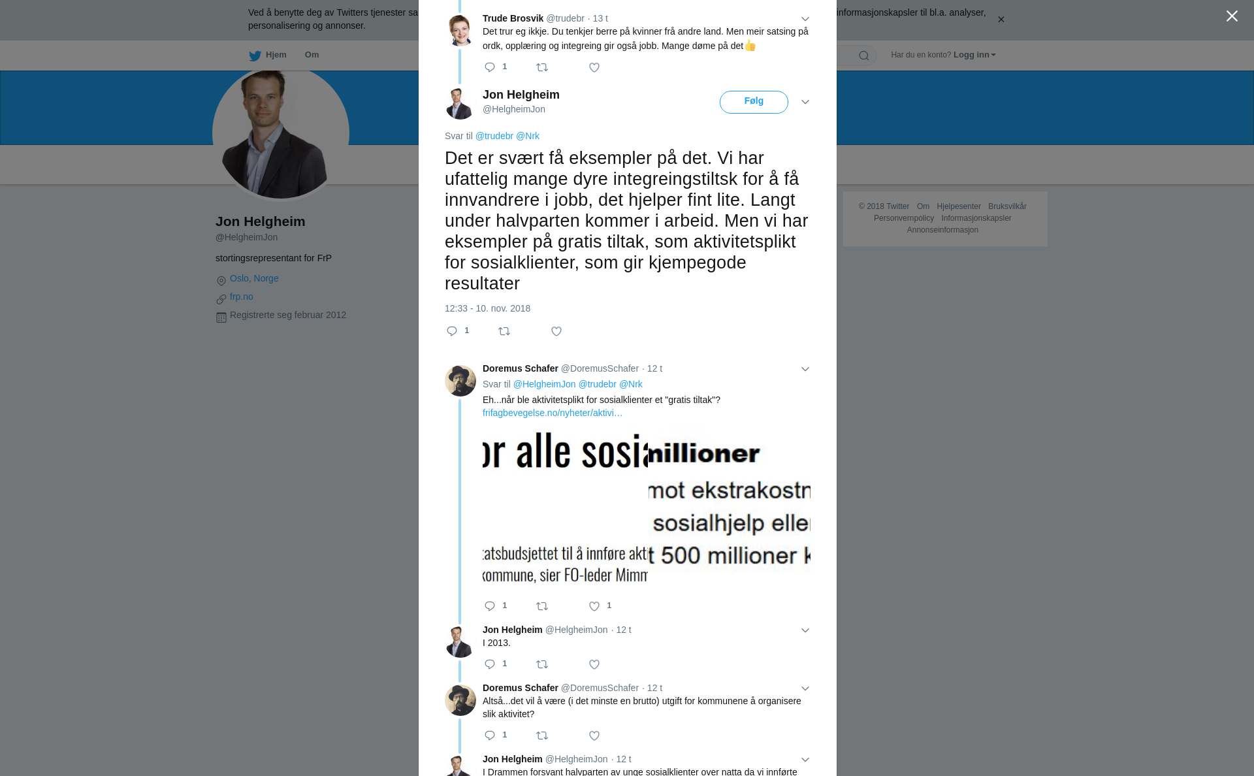Open more options on Doremus Schafer's first reply
This screenshot has width=1254, height=776.
pyautogui.click(x=805, y=369)
